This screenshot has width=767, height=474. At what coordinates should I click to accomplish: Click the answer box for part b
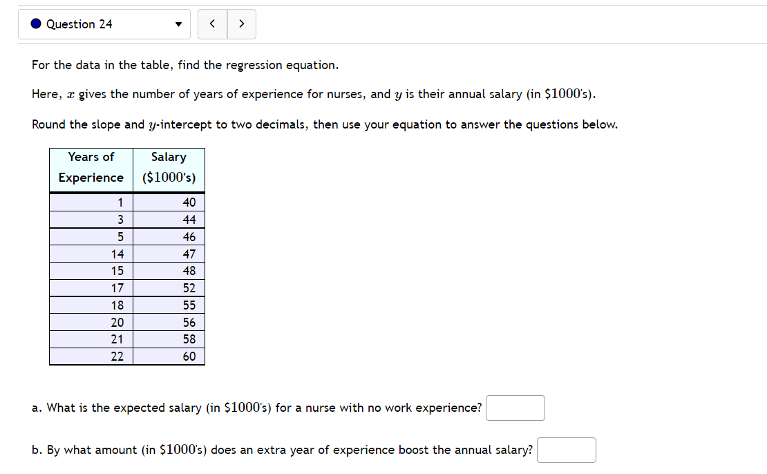(566, 450)
